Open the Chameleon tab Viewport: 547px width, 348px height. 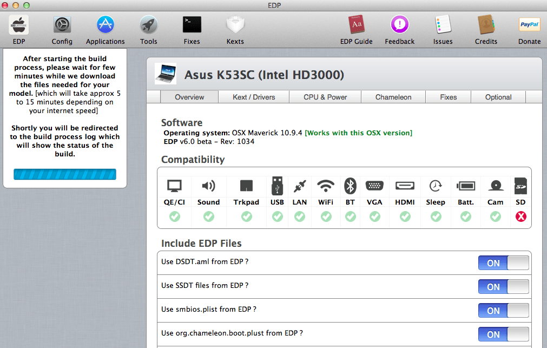coord(393,97)
